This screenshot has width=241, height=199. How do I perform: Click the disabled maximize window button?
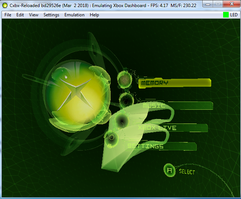218,4
